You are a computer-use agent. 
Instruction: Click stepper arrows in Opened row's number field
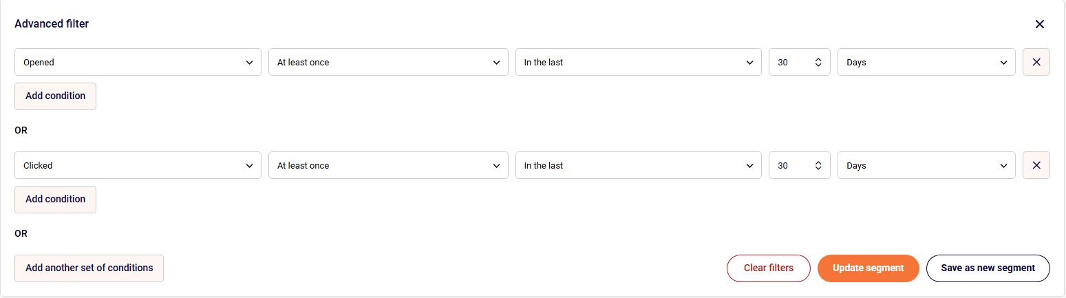[818, 62]
